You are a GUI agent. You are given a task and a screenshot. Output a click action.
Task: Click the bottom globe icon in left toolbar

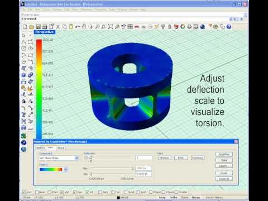point(23,149)
